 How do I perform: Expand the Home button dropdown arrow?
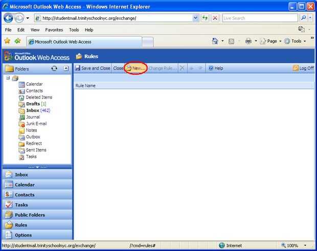[x=222, y=41]
